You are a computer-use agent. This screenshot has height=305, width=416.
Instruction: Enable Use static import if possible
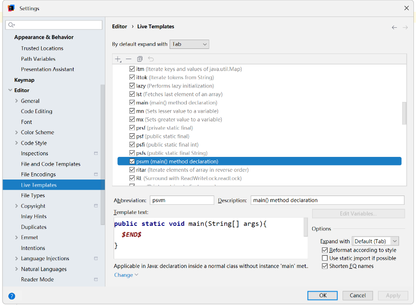[x=325, y=258]
